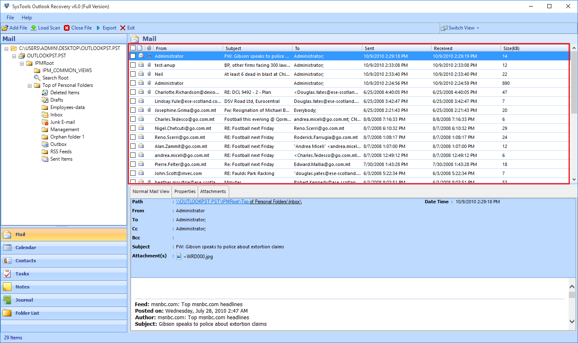Viewport: 578px width, 343px height.
Task: Select the Folder List icon in navigation pane
Action: pyautogui.click(x=7, y=313)
